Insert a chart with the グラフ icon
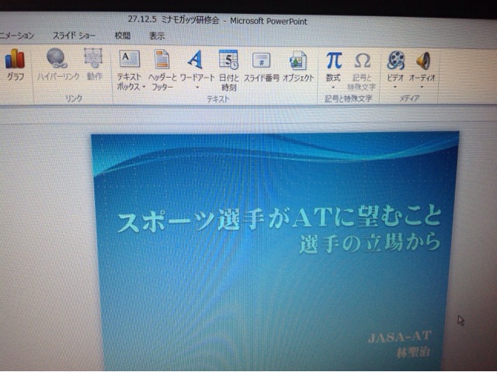The width and height of the screenshot is (497, 372). 15,59
